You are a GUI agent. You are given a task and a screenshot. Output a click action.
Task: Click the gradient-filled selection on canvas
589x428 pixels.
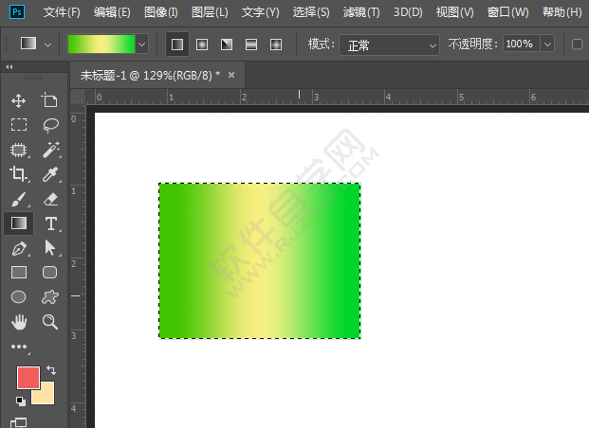[260, 260]
